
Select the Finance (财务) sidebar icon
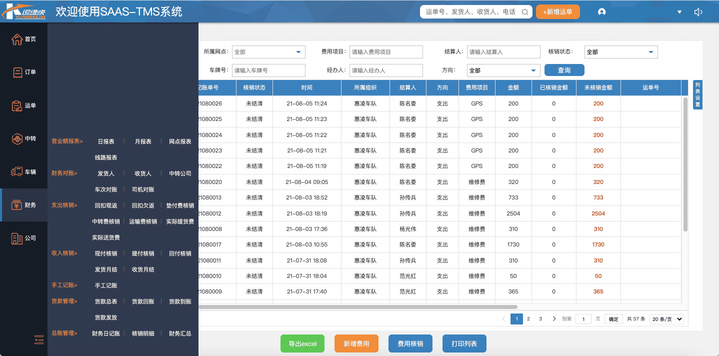click(17, 204)
